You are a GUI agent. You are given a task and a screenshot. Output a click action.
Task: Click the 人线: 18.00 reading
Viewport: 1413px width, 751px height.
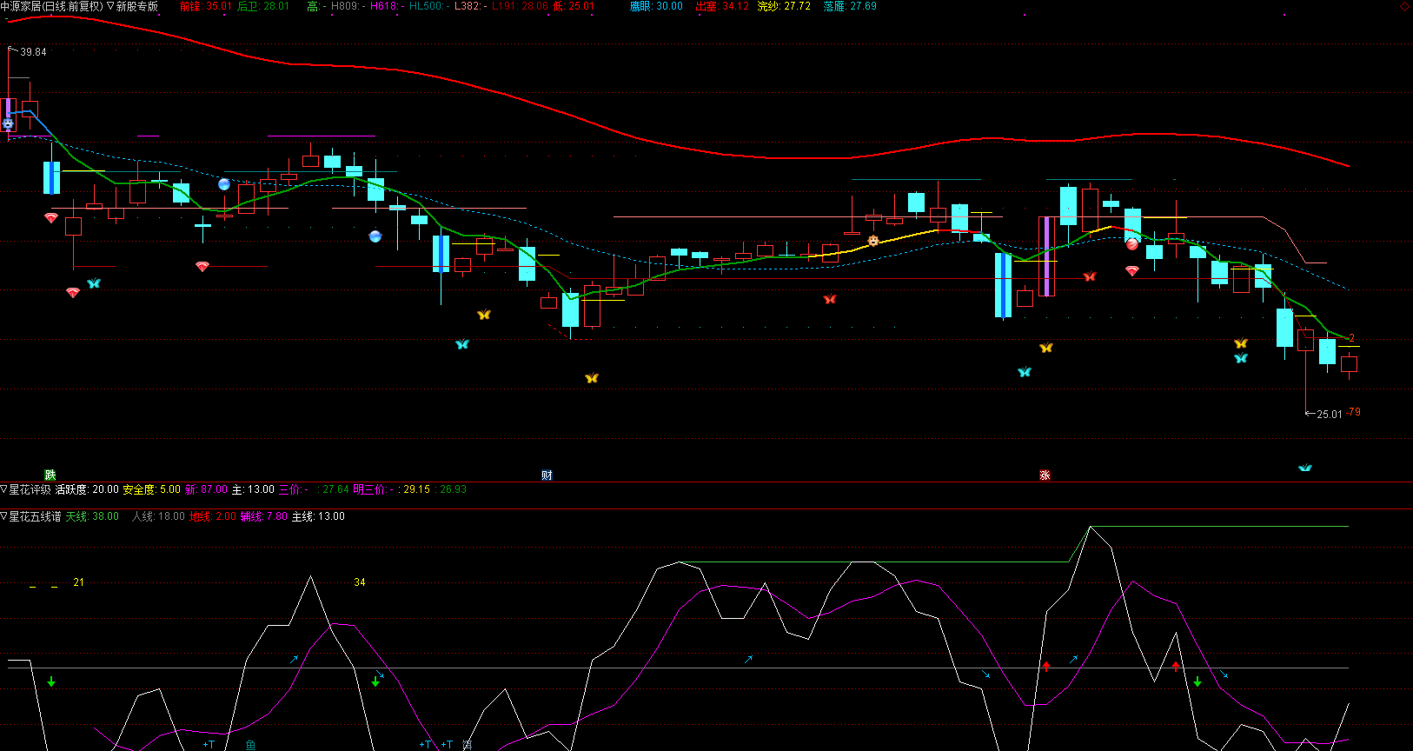(158, 516)
